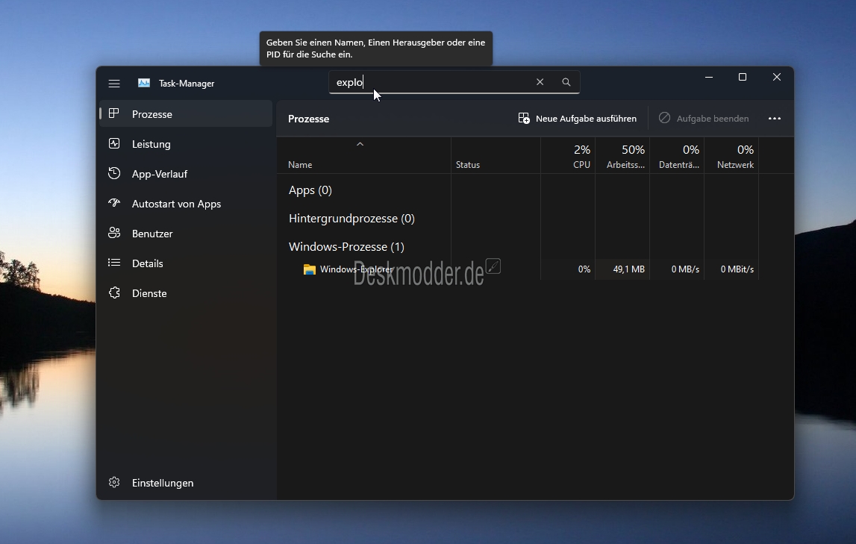Screen dimensions: 856x544
Task: Click the App-Verlauf history icon
Action: [114, 174]
